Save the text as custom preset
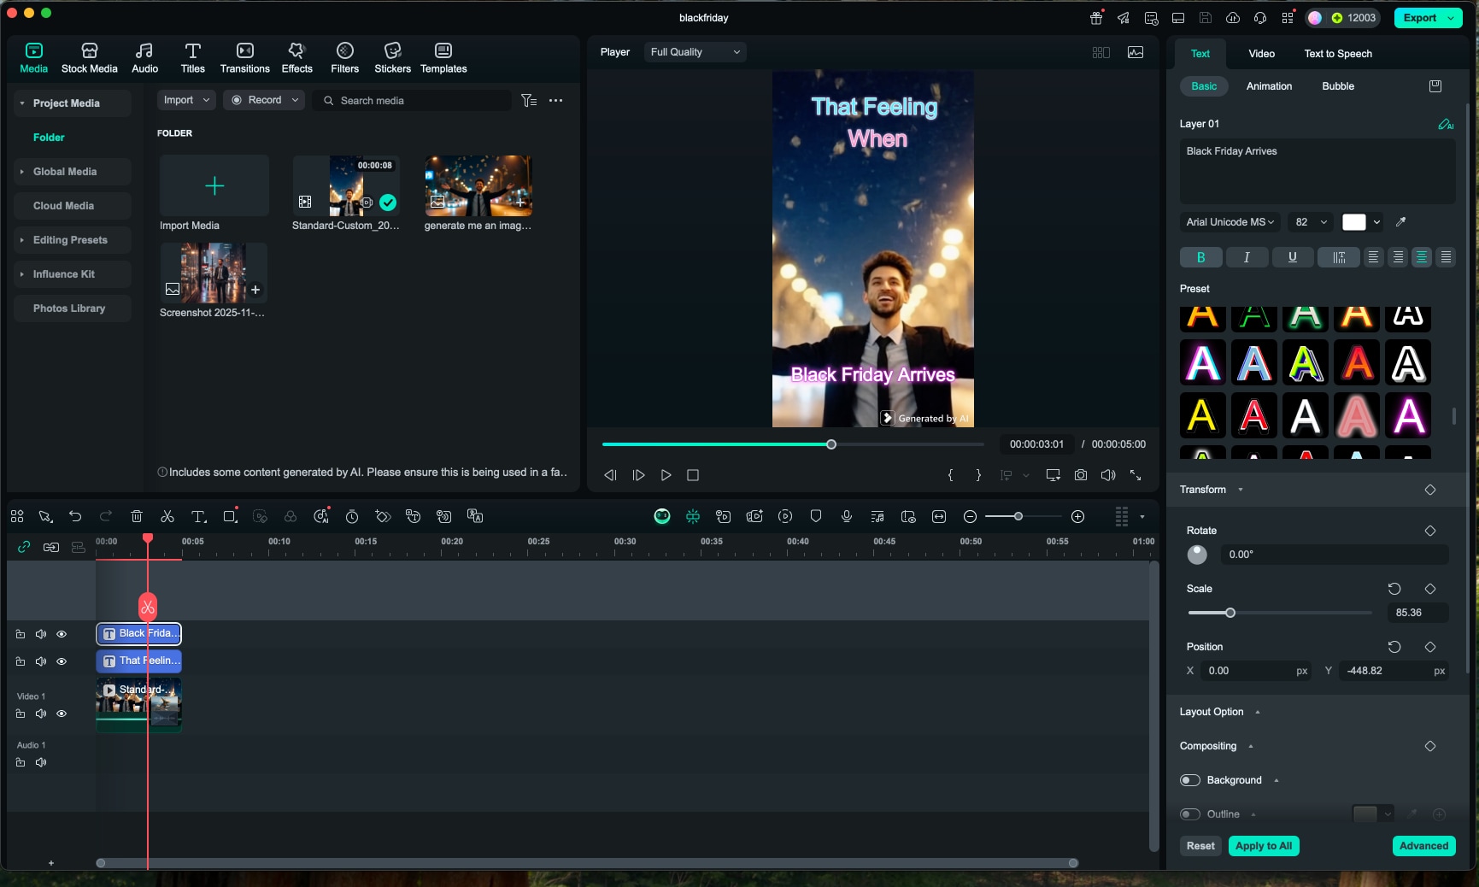 pos(1435,86)
